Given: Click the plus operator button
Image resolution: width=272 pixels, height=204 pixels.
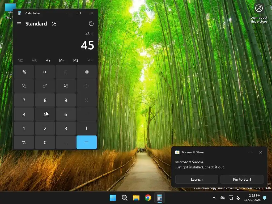Looking at the screenshot, I should (87, 128).
